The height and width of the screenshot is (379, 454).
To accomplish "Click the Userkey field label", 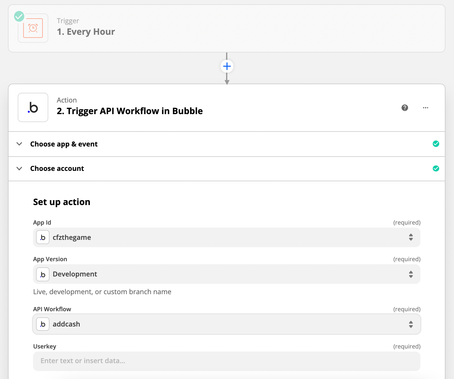I will (x=45, y=346).
